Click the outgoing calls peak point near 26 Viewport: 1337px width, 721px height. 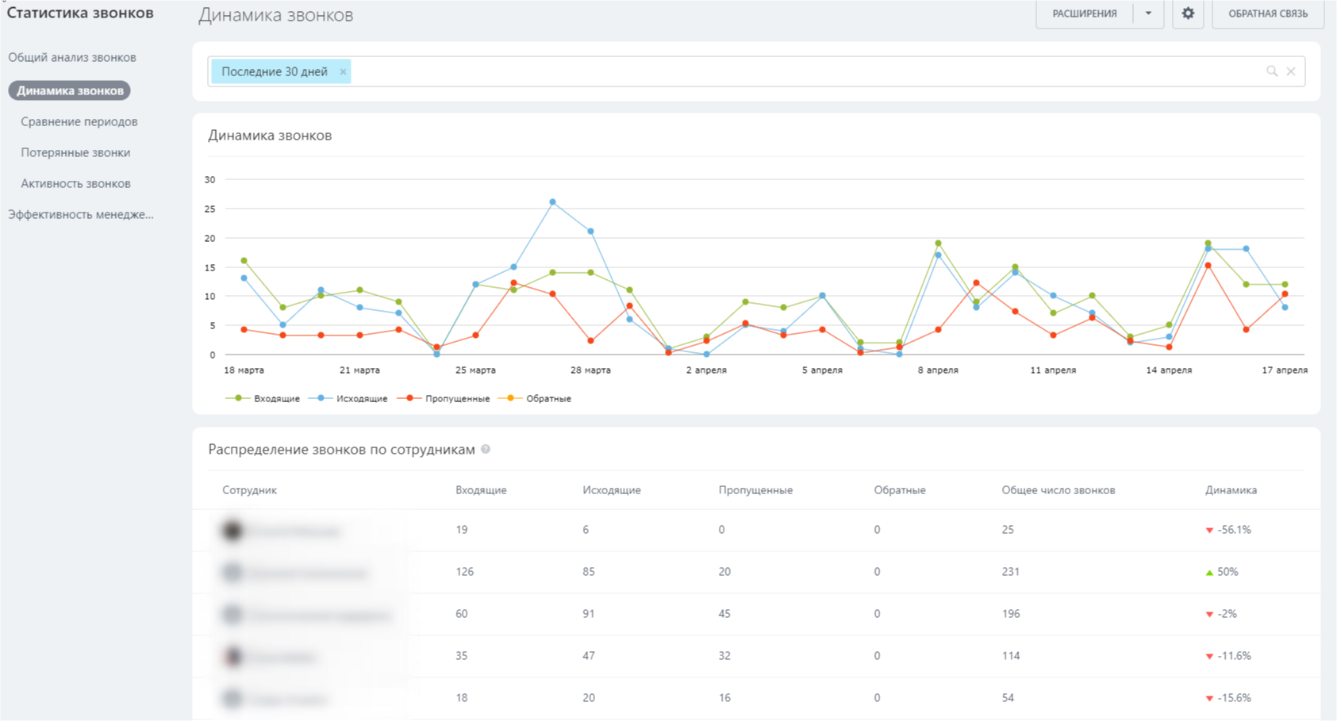[x=552, y=202]
